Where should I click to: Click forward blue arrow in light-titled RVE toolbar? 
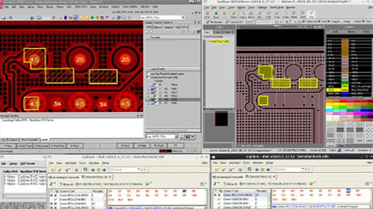click(104, 170)
